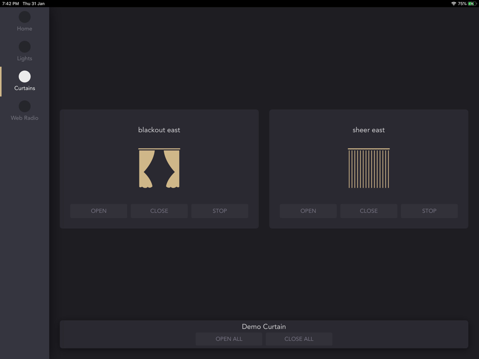Close the sheer east curtain

369,211
